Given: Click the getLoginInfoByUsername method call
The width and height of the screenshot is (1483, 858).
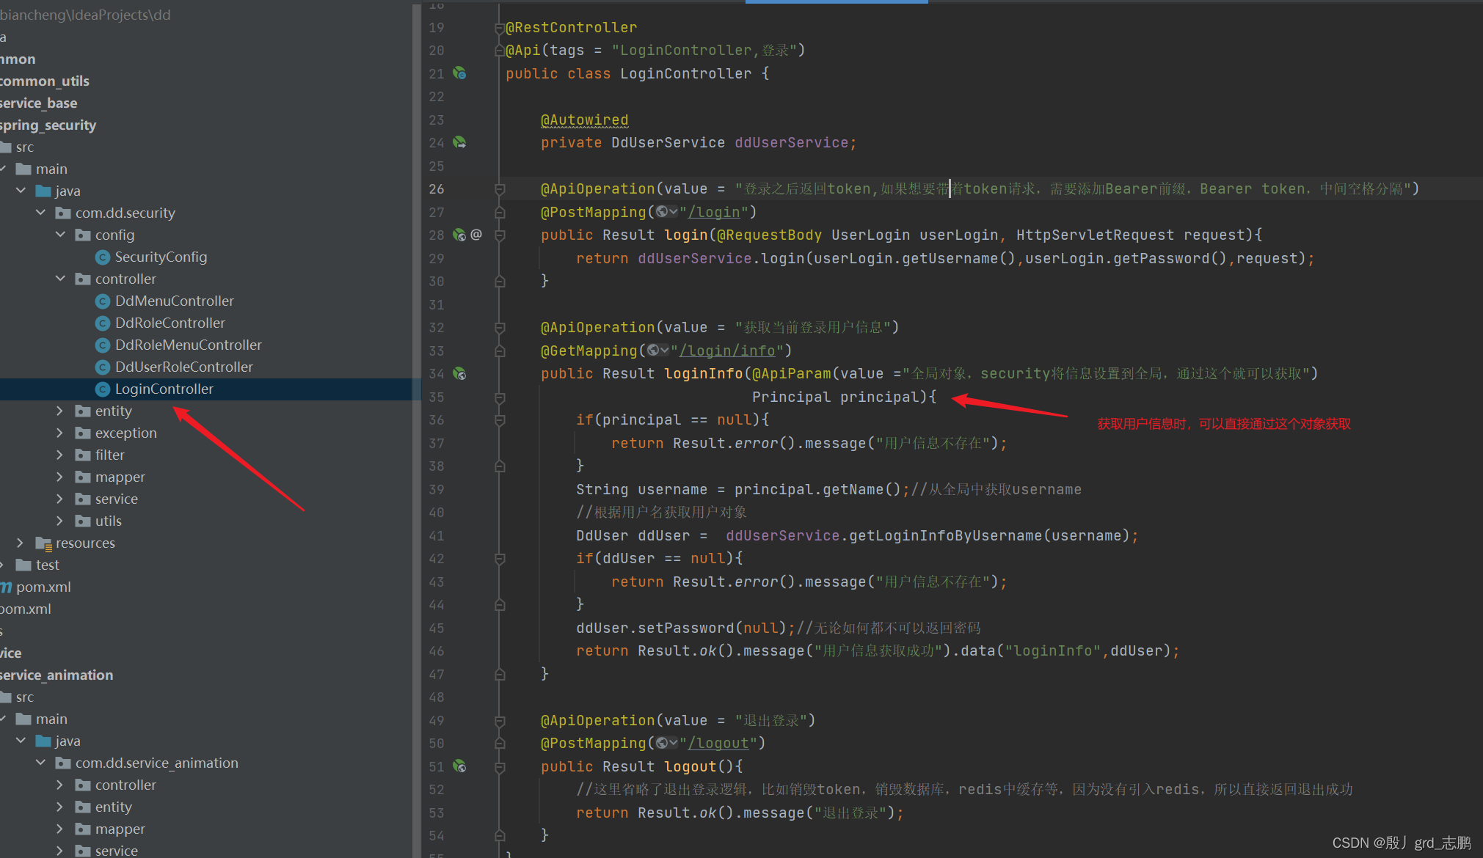Looking at the screenshot, I should point(946,536).
